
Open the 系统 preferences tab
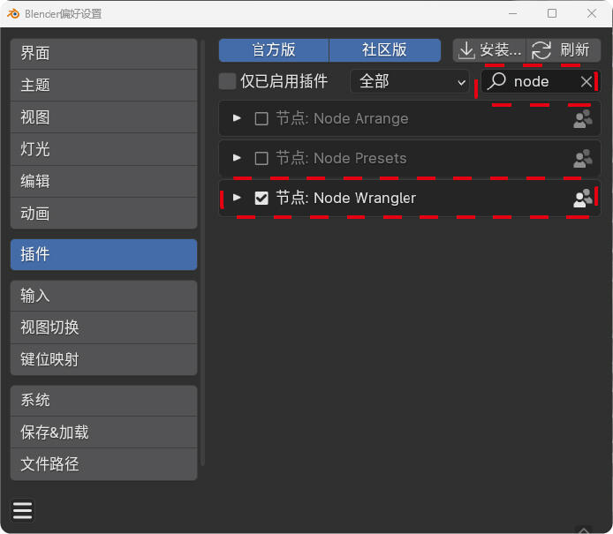click(103, 401)
